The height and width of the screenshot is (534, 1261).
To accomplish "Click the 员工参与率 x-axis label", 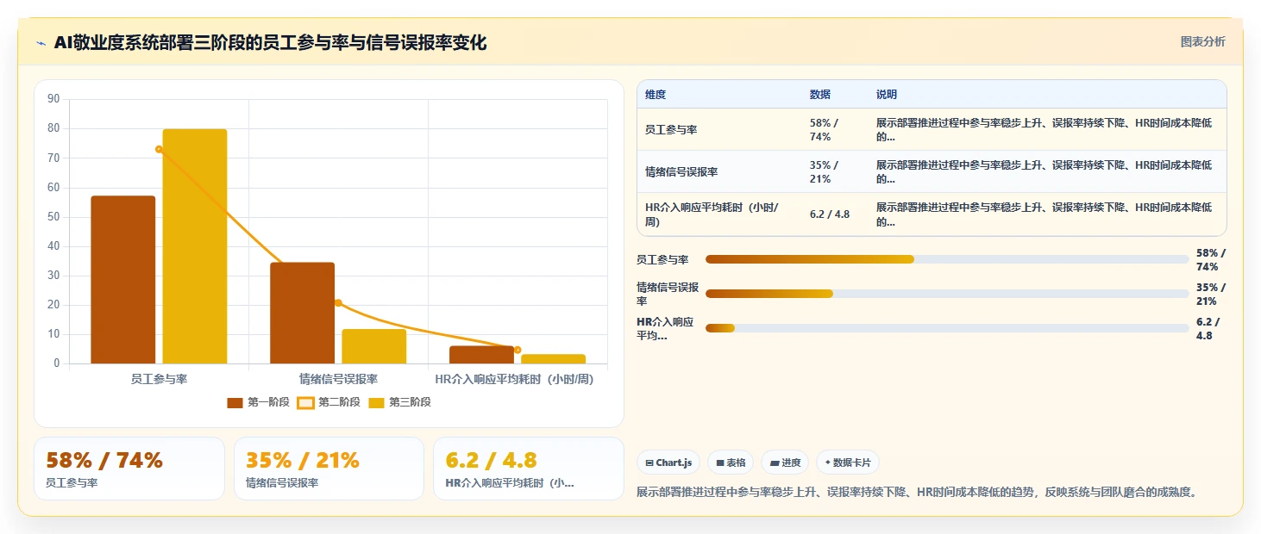I will click(159, 379).
